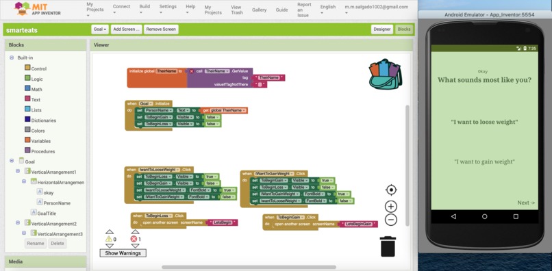The height and width of the screenshot is (271, 552).
Task: Click the Add Screen button
Action: [x=127, y=29]
